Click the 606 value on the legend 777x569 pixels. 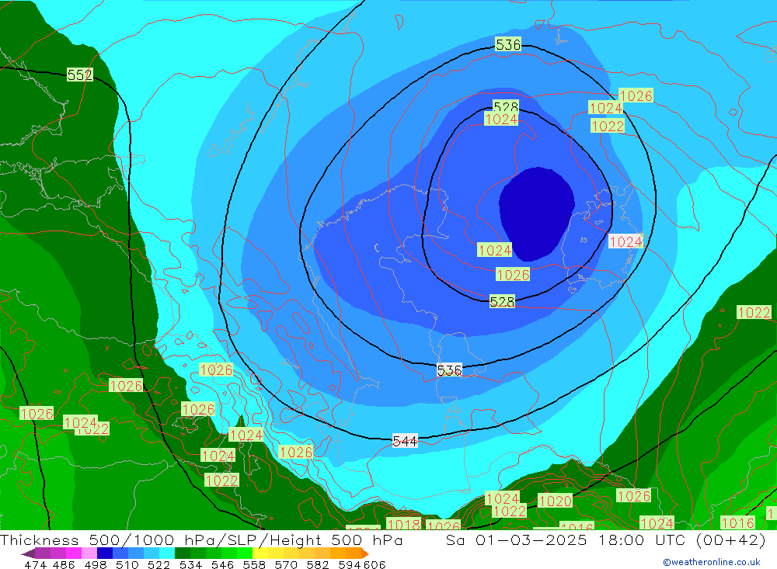point(373,564)
